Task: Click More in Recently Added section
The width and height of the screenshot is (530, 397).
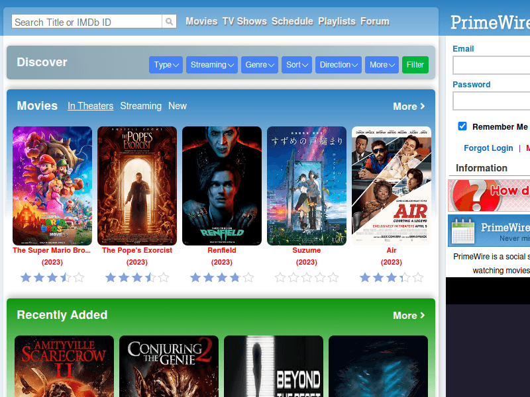Action: 408,316
